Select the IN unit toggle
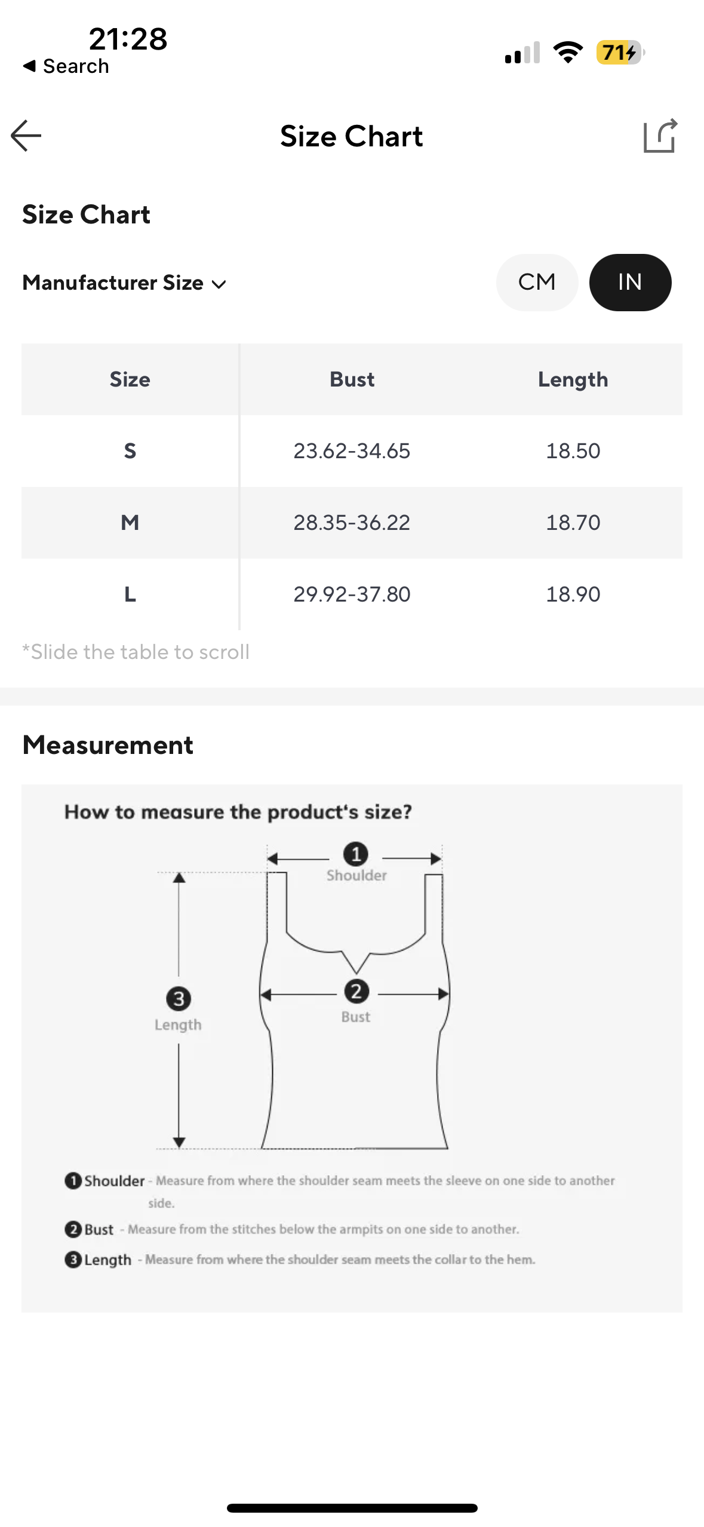This screenshot has height=1527, width=704. pos(630,282)
